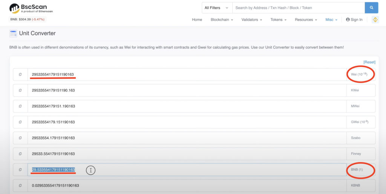This screenshot has height=194, width=386.
Task: Click the BNB (1) unit label
Action: point(357,170)
